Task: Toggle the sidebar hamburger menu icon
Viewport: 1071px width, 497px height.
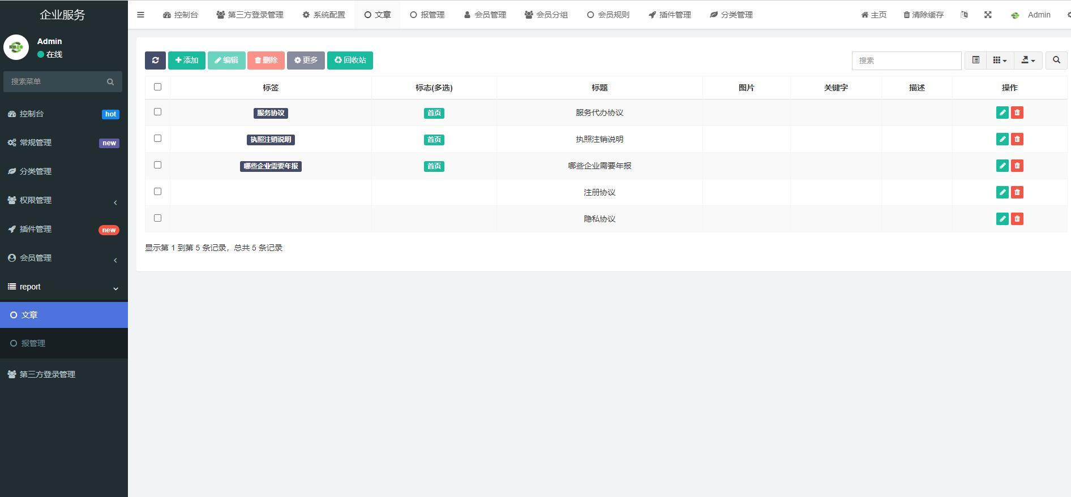Action: (141, 15)
